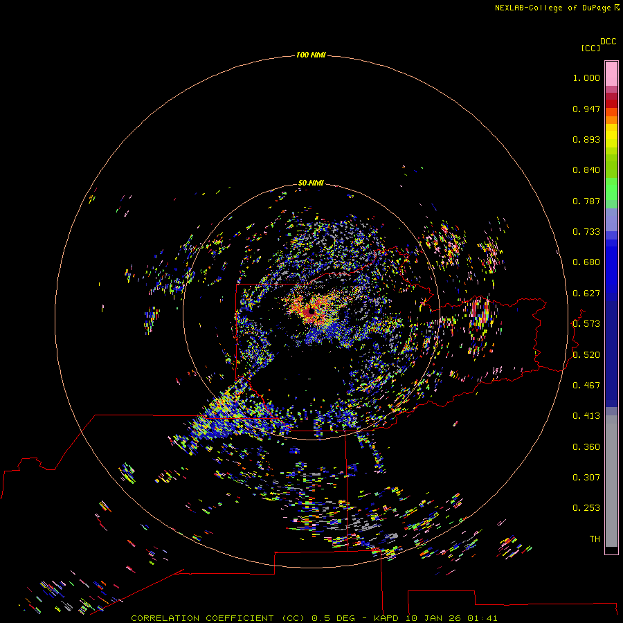Image resolution: width=623 pixels, height=623 pixels.
Task: Click the 0.467 scale value
Action: click(586, 386)
